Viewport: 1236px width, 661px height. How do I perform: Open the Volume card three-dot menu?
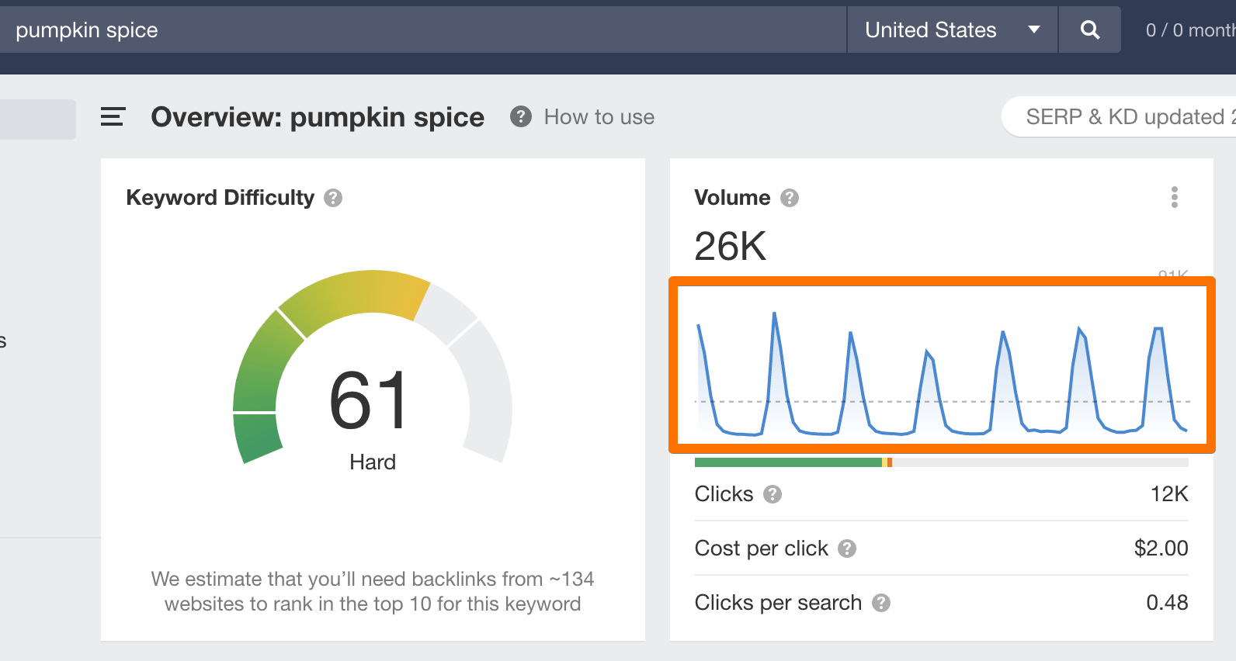(1174, 197)
